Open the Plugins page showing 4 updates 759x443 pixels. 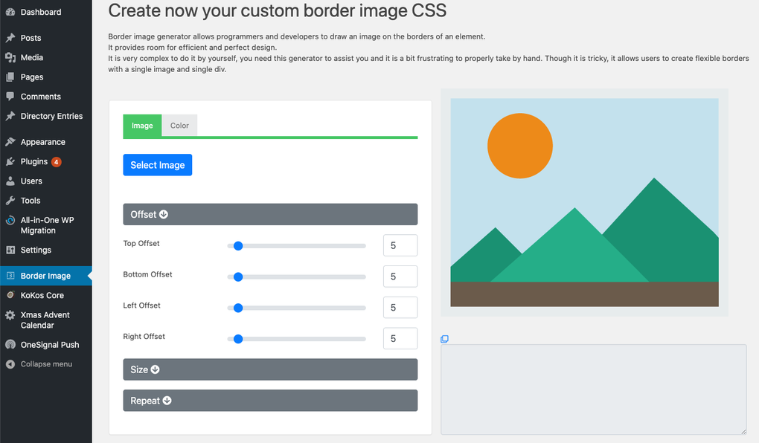pyautogui.click(x=33, y=161)
